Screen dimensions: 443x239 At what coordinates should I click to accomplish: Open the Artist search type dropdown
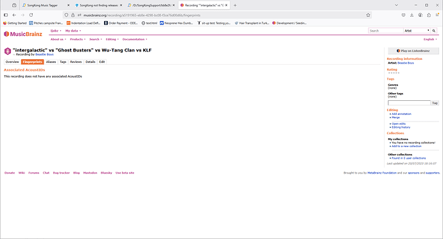tap(417, 31)
